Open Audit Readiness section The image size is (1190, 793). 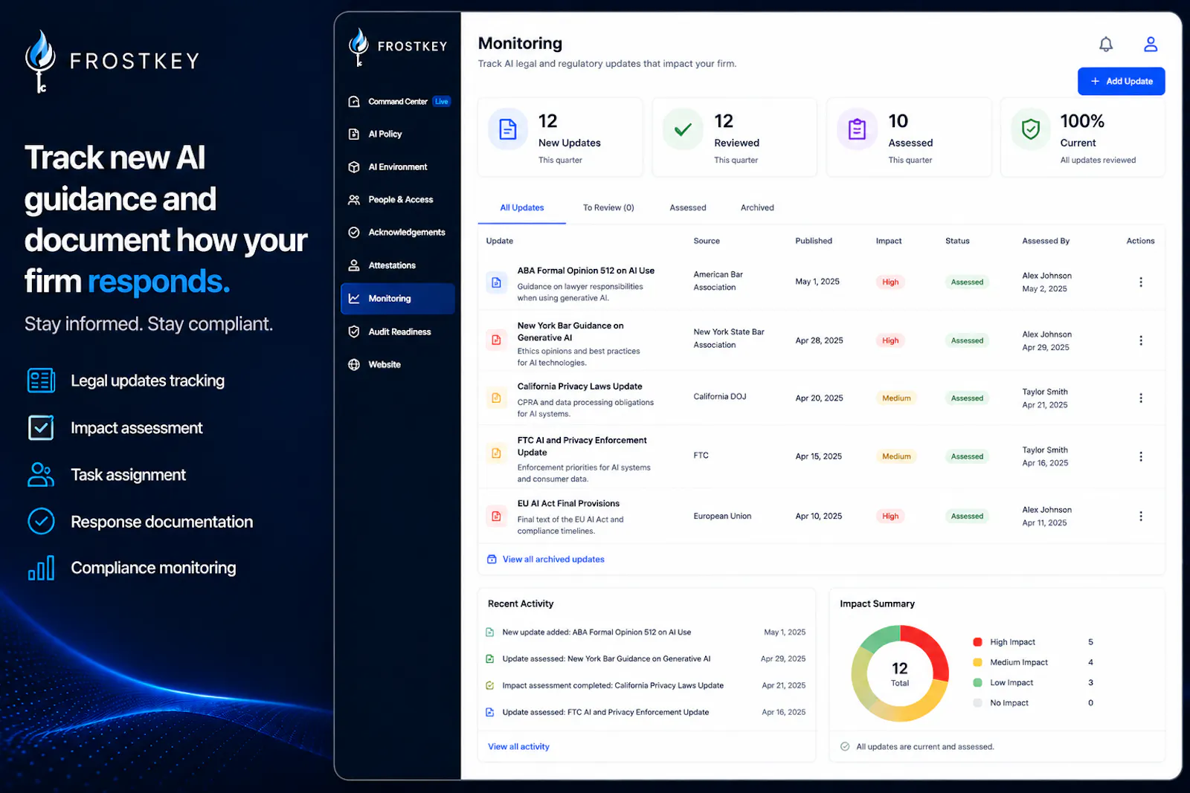click(399, 331)
